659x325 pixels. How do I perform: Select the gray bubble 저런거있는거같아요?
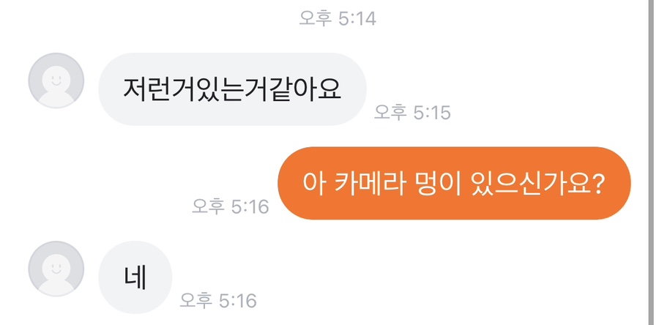pos(232,89)
